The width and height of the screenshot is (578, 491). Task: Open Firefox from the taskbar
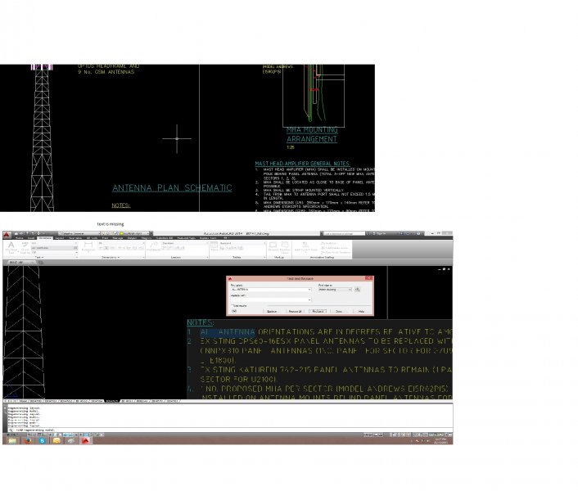pyautogui.click(x=28, y=440)
